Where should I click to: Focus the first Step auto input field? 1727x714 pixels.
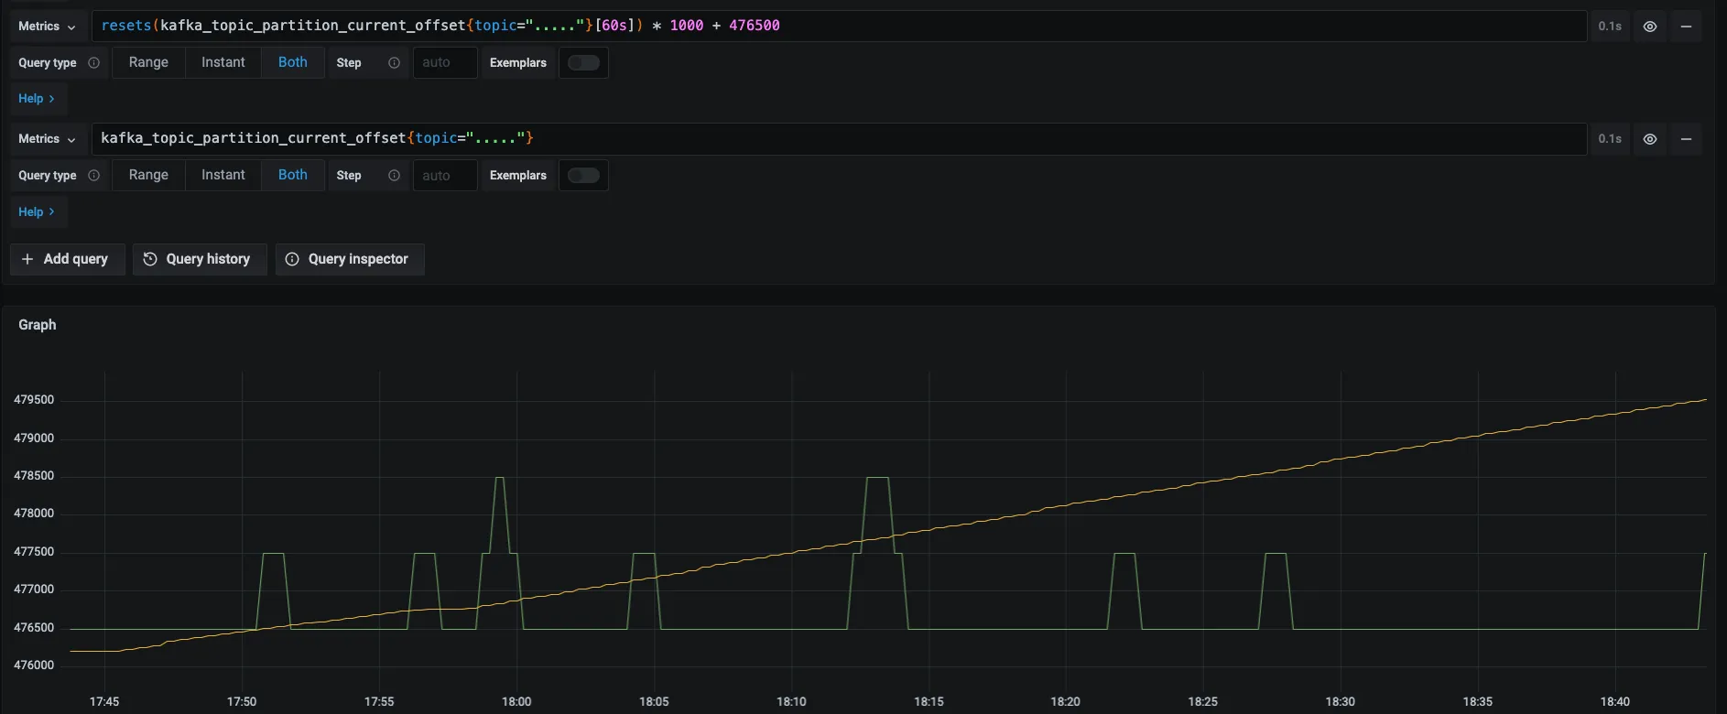(x=445, y=62)
